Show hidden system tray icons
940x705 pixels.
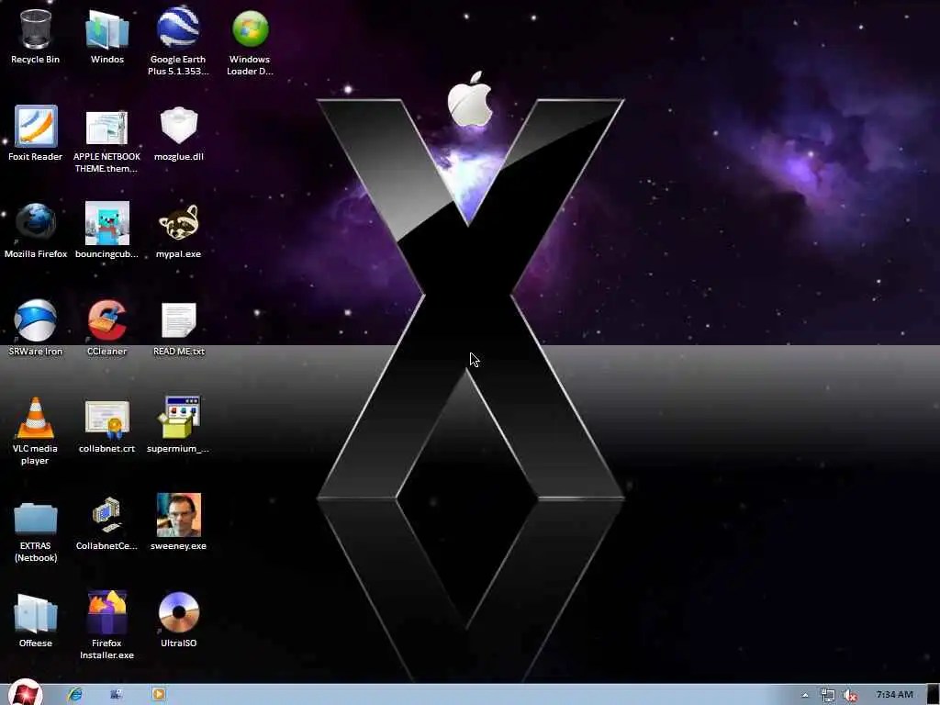805,696
